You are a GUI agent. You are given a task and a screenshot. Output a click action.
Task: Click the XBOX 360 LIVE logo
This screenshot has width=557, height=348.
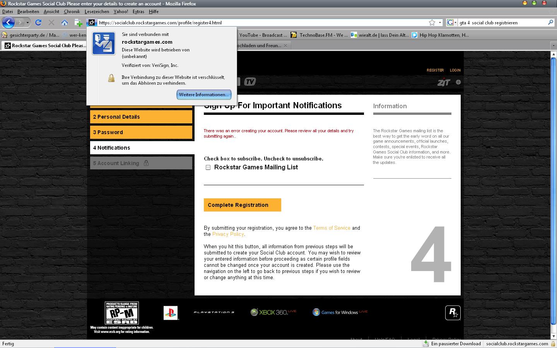(x=273, y=312)
